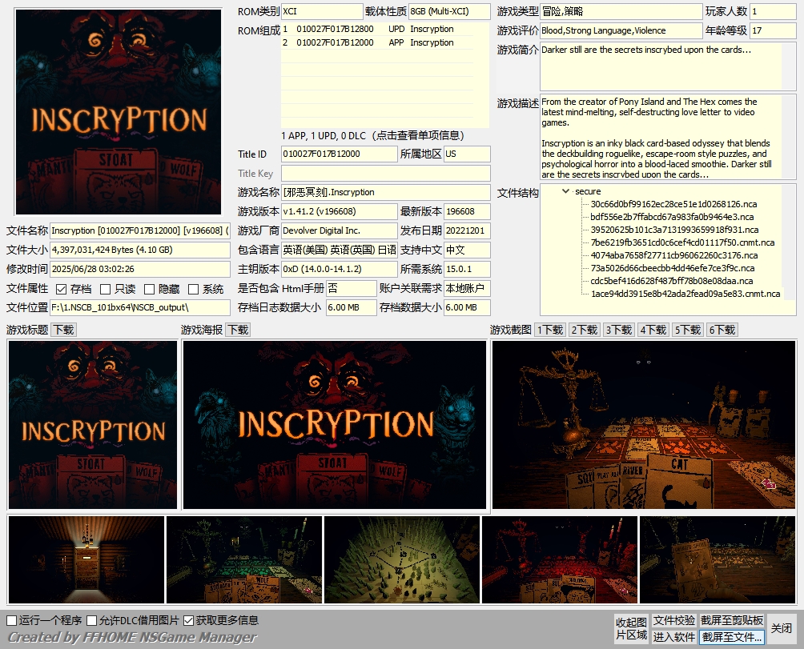Download the game title image
The width and height of the screenshot is (804, 649).
pyautogui.click(x=64, y=330)
